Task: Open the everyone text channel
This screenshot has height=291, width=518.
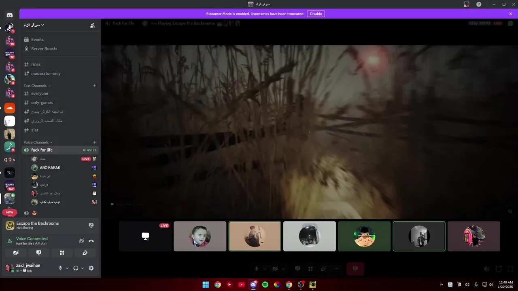Action: [x=60, y=93]
